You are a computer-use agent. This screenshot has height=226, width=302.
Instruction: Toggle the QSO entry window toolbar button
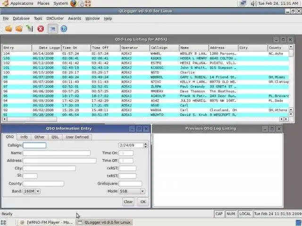53,29
